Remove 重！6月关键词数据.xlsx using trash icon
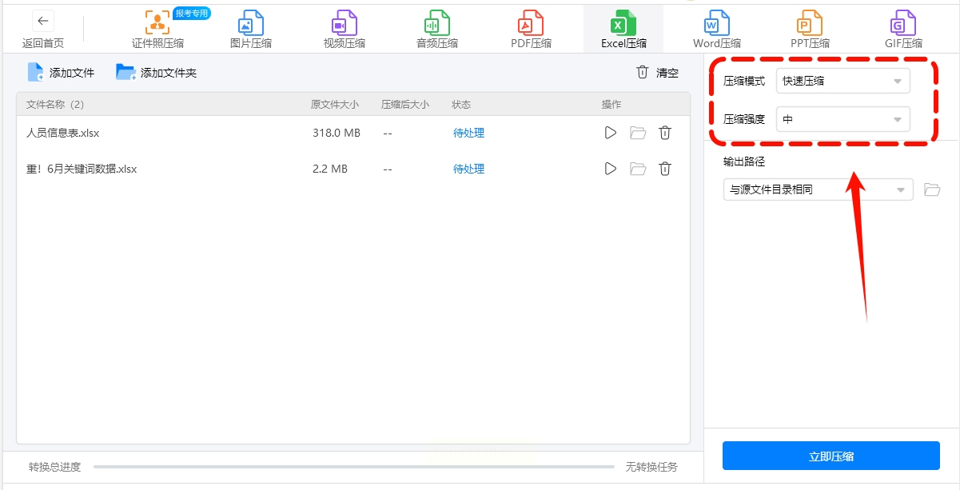This screenshot has height=490, width=960. pyautogui.click(x=665, y=169)
